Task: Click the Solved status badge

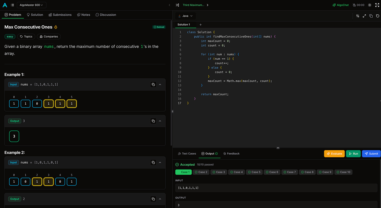Action: [x=159, y=27]
